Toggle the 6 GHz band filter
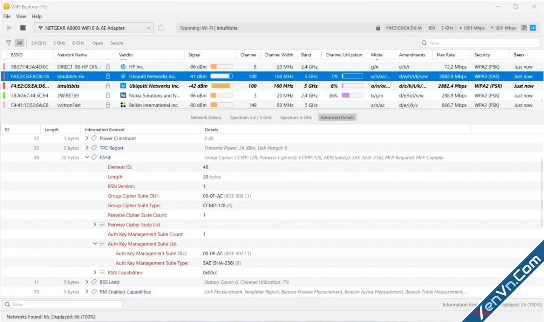Viewport: 544px width, 322px height. (78, 43)
